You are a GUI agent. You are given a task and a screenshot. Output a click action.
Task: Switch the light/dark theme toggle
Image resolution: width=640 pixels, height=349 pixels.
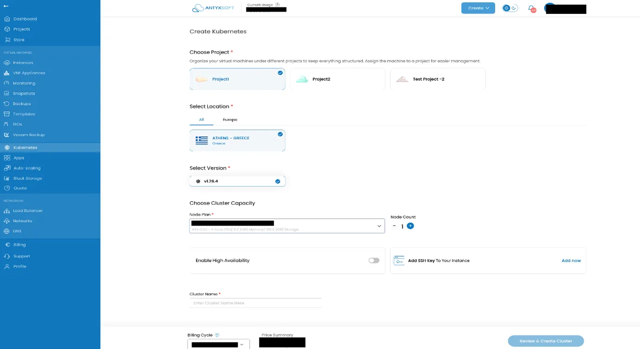click(x=510, y=8)
